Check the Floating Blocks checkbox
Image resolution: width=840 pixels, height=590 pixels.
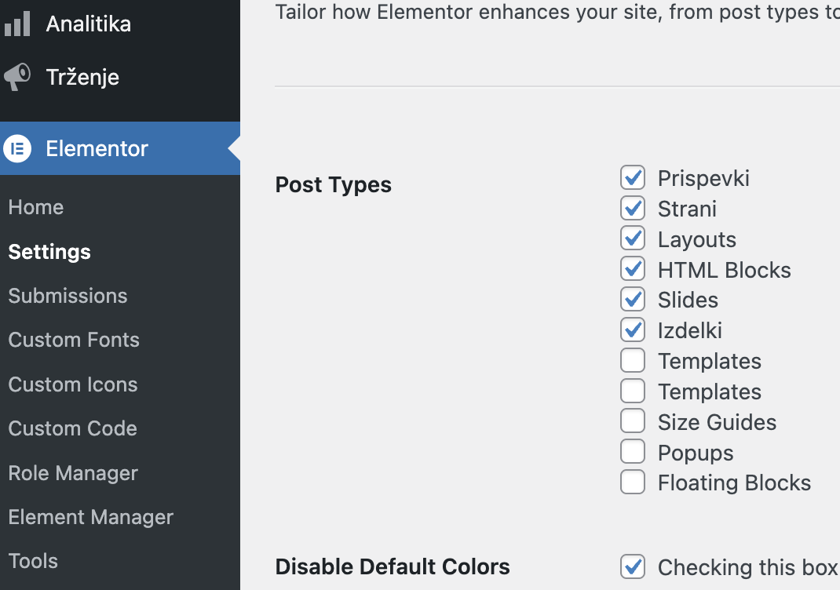pyautogui.click(x=633, y=482)
